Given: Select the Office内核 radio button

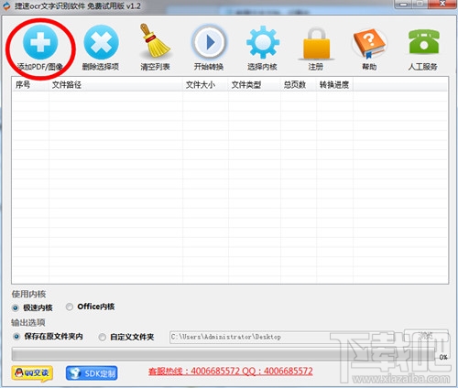Looking at the screenshot, I should (x=70, y=307).
